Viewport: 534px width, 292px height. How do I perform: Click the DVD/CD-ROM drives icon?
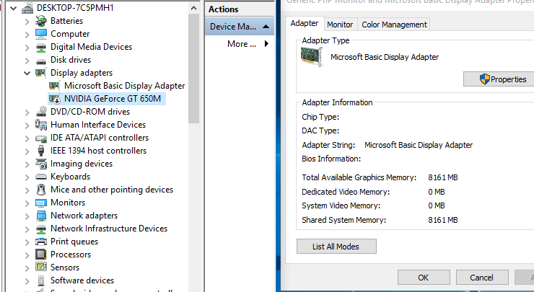[x=41, y=111]
